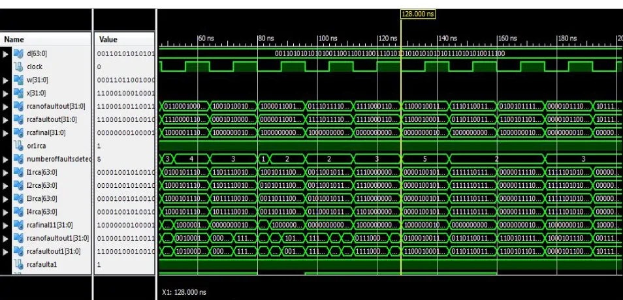Click w[31:0] value '0001101100100'
The height and width of the screenshot is (300, 623).
125,80
